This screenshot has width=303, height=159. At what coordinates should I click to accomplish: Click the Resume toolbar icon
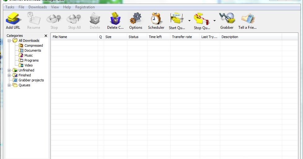(x=34, y=18)
